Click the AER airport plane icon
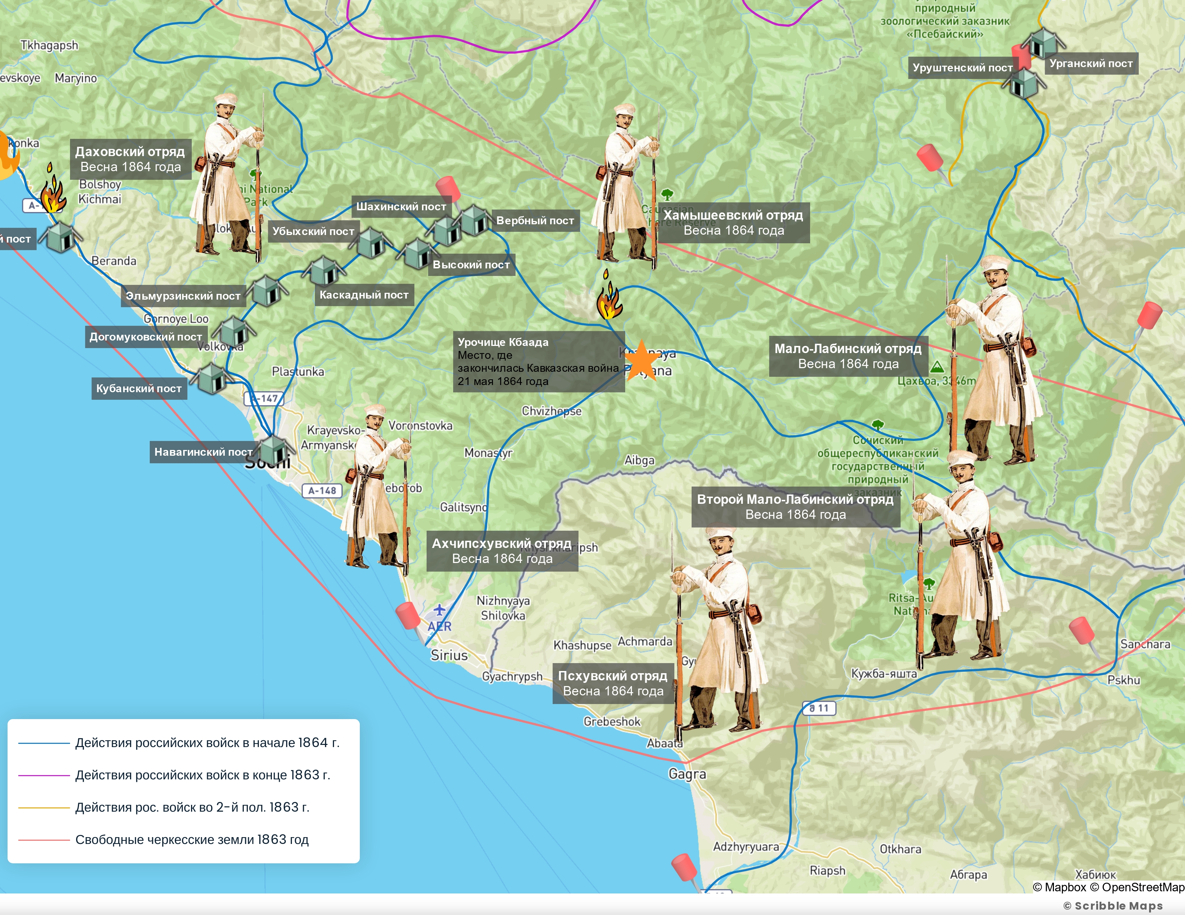1185x915 pixels. pyautogui.click(x=440, y=610)
